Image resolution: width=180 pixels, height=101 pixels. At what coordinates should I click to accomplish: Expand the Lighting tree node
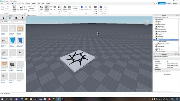coord(154,23)
